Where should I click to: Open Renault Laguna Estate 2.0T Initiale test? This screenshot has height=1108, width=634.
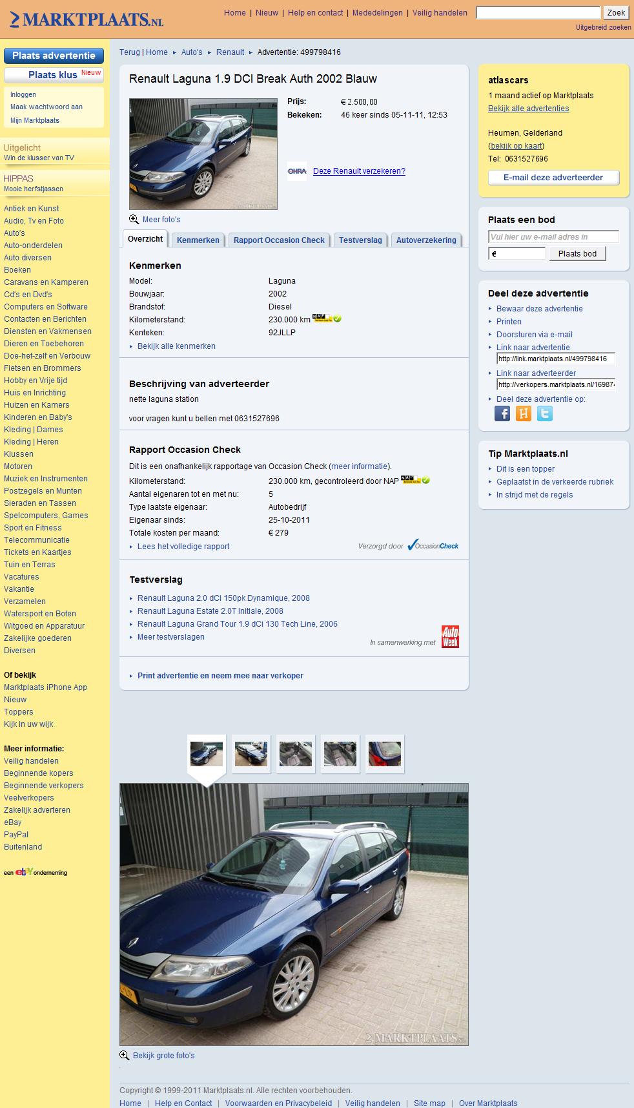pos(210,611)
